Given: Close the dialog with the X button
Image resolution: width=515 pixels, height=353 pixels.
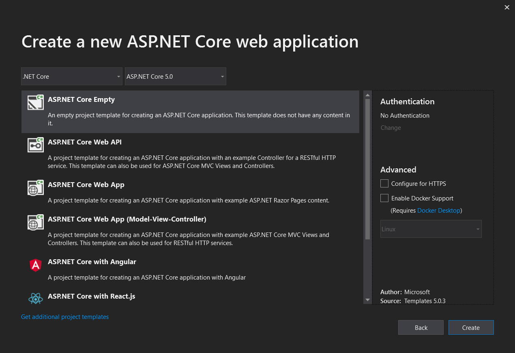Looking at the screenshot, I should (507, 7).
